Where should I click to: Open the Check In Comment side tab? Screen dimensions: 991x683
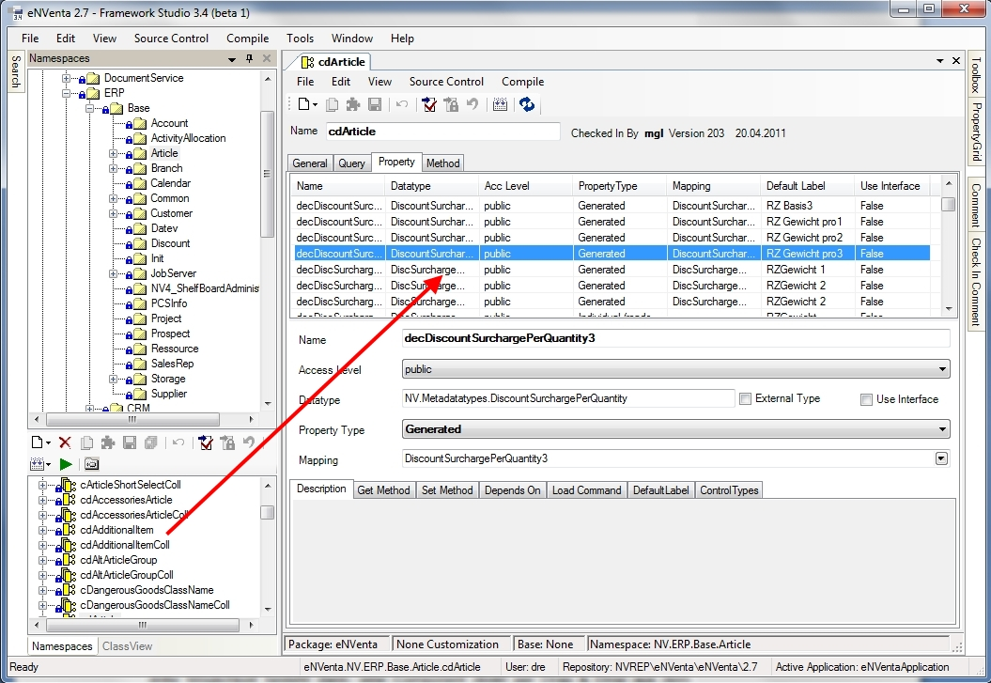click(x=977, y=281)
